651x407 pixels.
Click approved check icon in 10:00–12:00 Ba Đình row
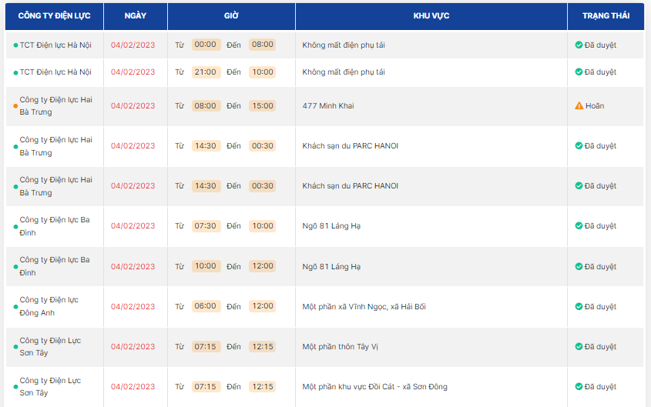(x=579, y=266)
